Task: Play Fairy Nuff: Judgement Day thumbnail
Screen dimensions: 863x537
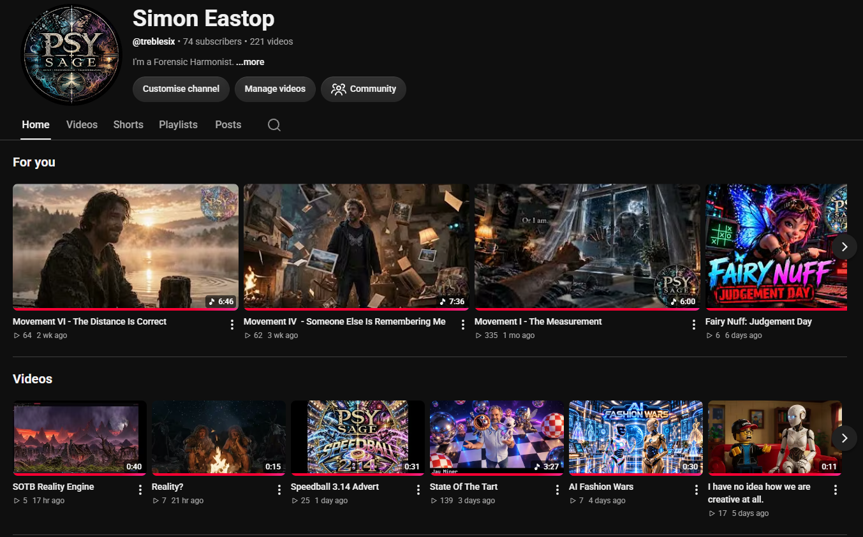Action: tap(776, 247)
